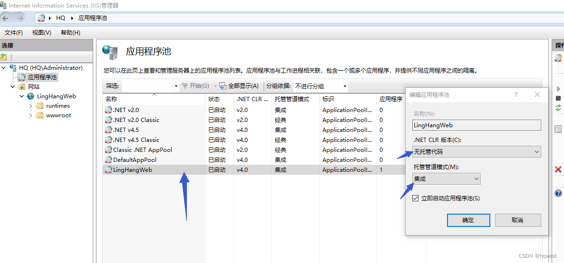
Task: Toggle 立即启动应用程序池 checkbox
Action: [416, 198]
